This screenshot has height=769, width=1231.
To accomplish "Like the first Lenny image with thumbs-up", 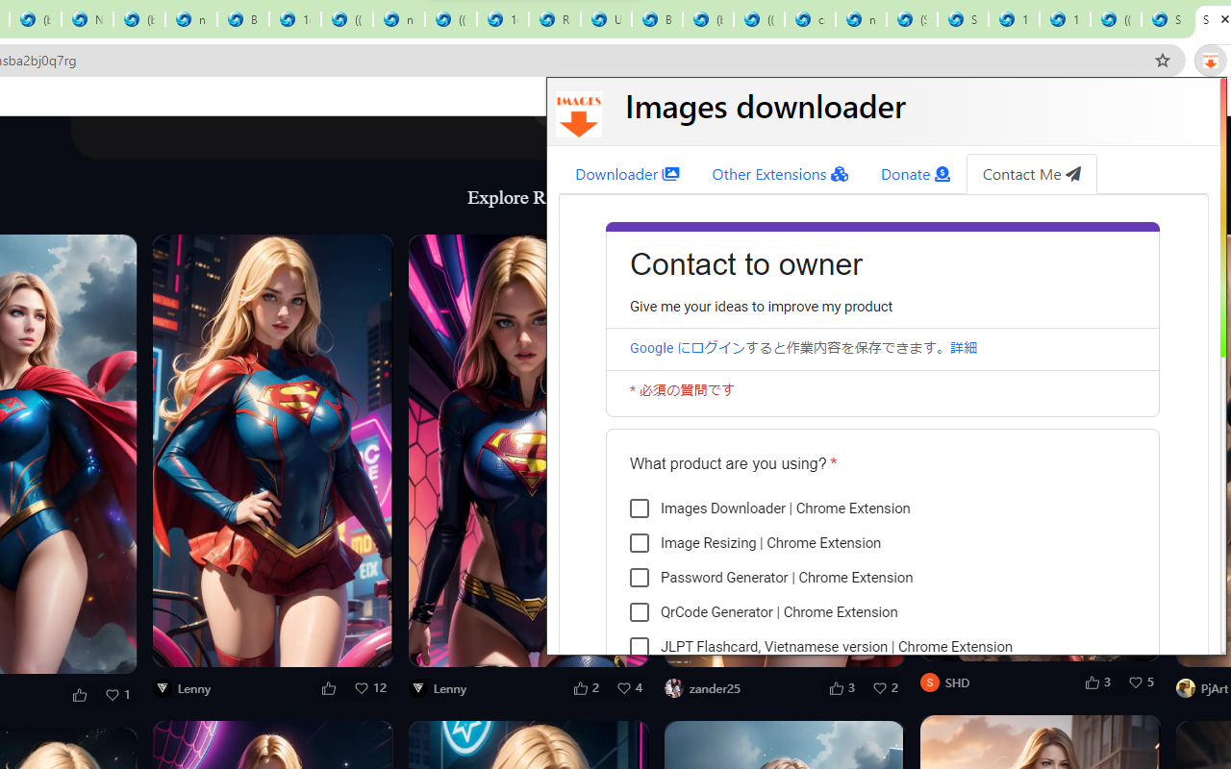I will tap(329, 688).
